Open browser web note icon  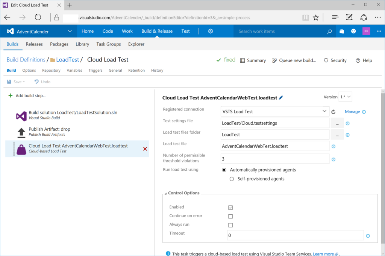[349, 17]
